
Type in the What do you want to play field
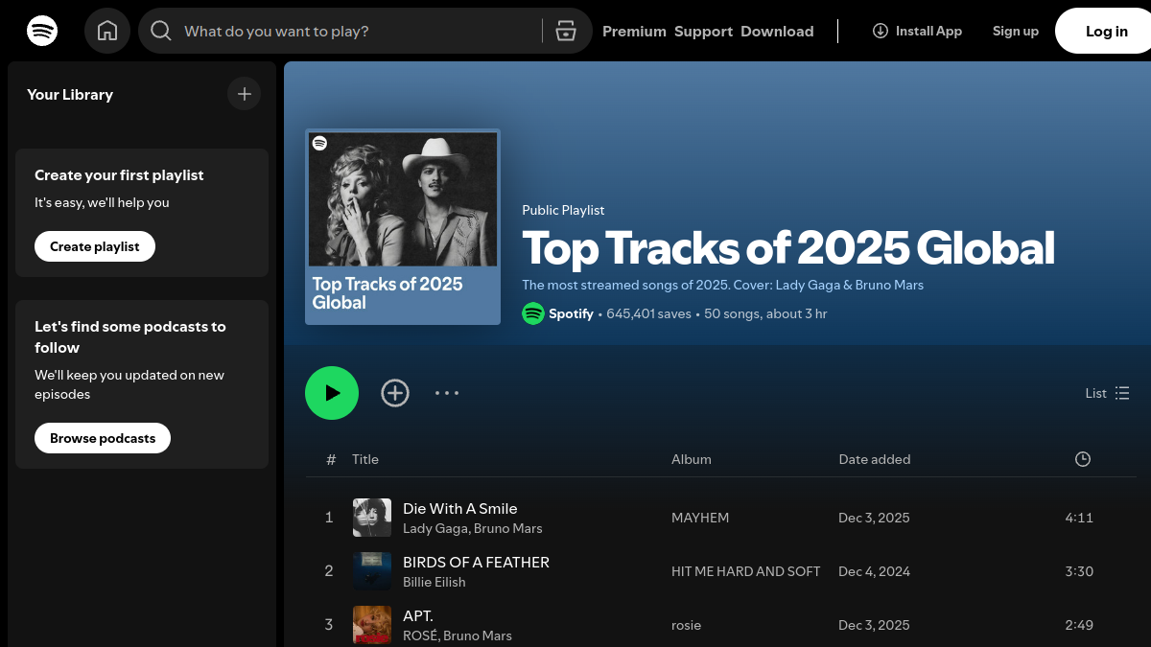(355, 31)
